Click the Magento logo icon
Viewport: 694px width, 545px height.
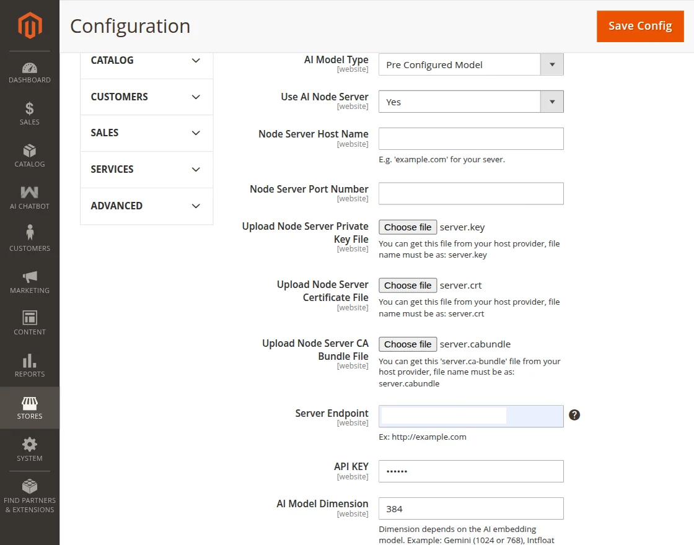[30, 25]
